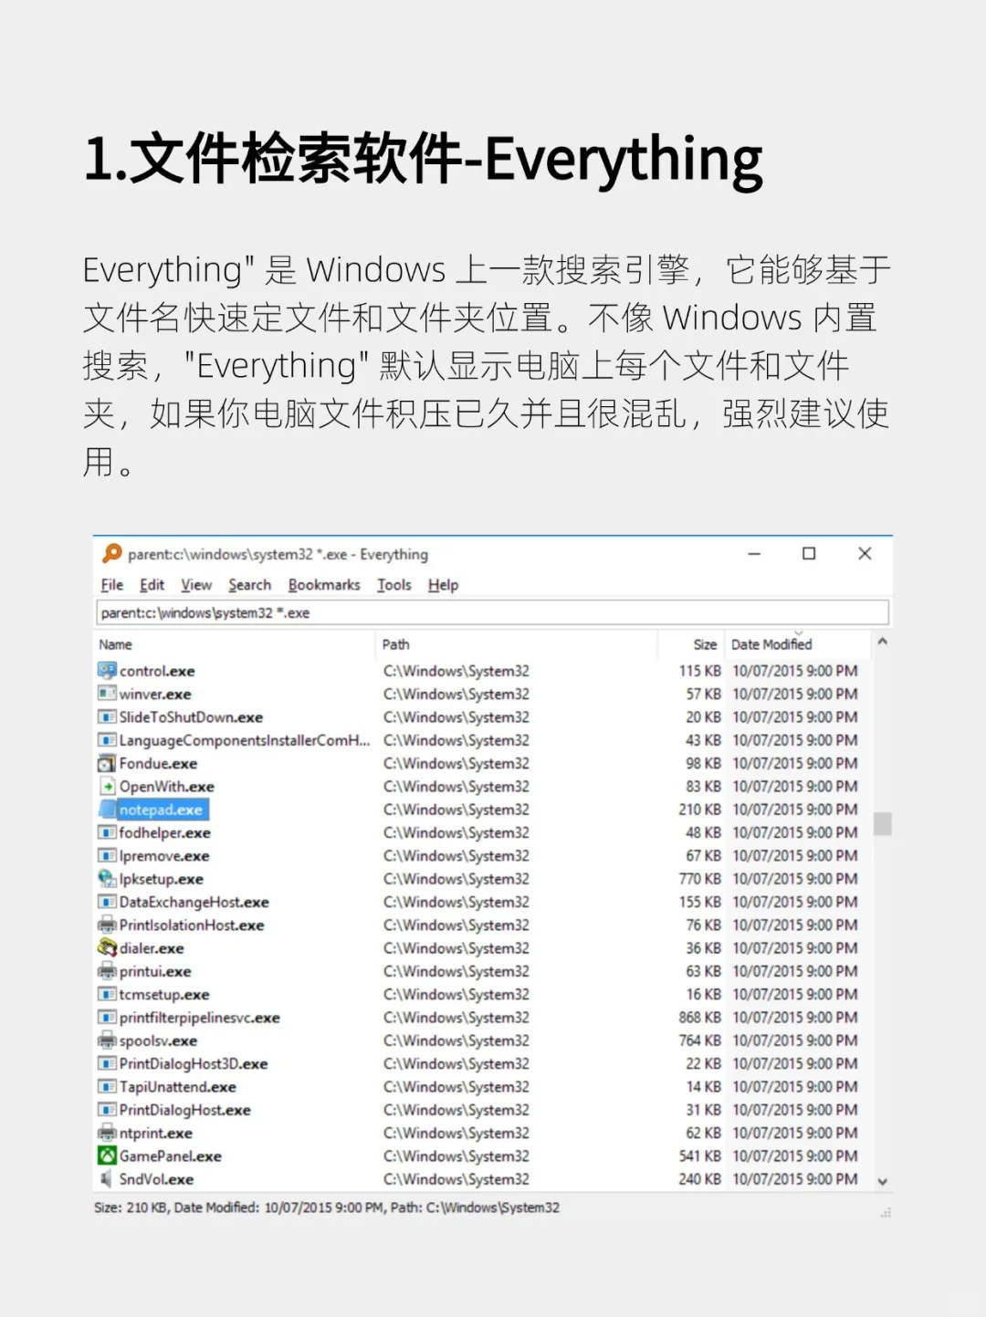
Task: Click the LanguageComponentsInstallerComH... file icon
Action: (107, 739)
